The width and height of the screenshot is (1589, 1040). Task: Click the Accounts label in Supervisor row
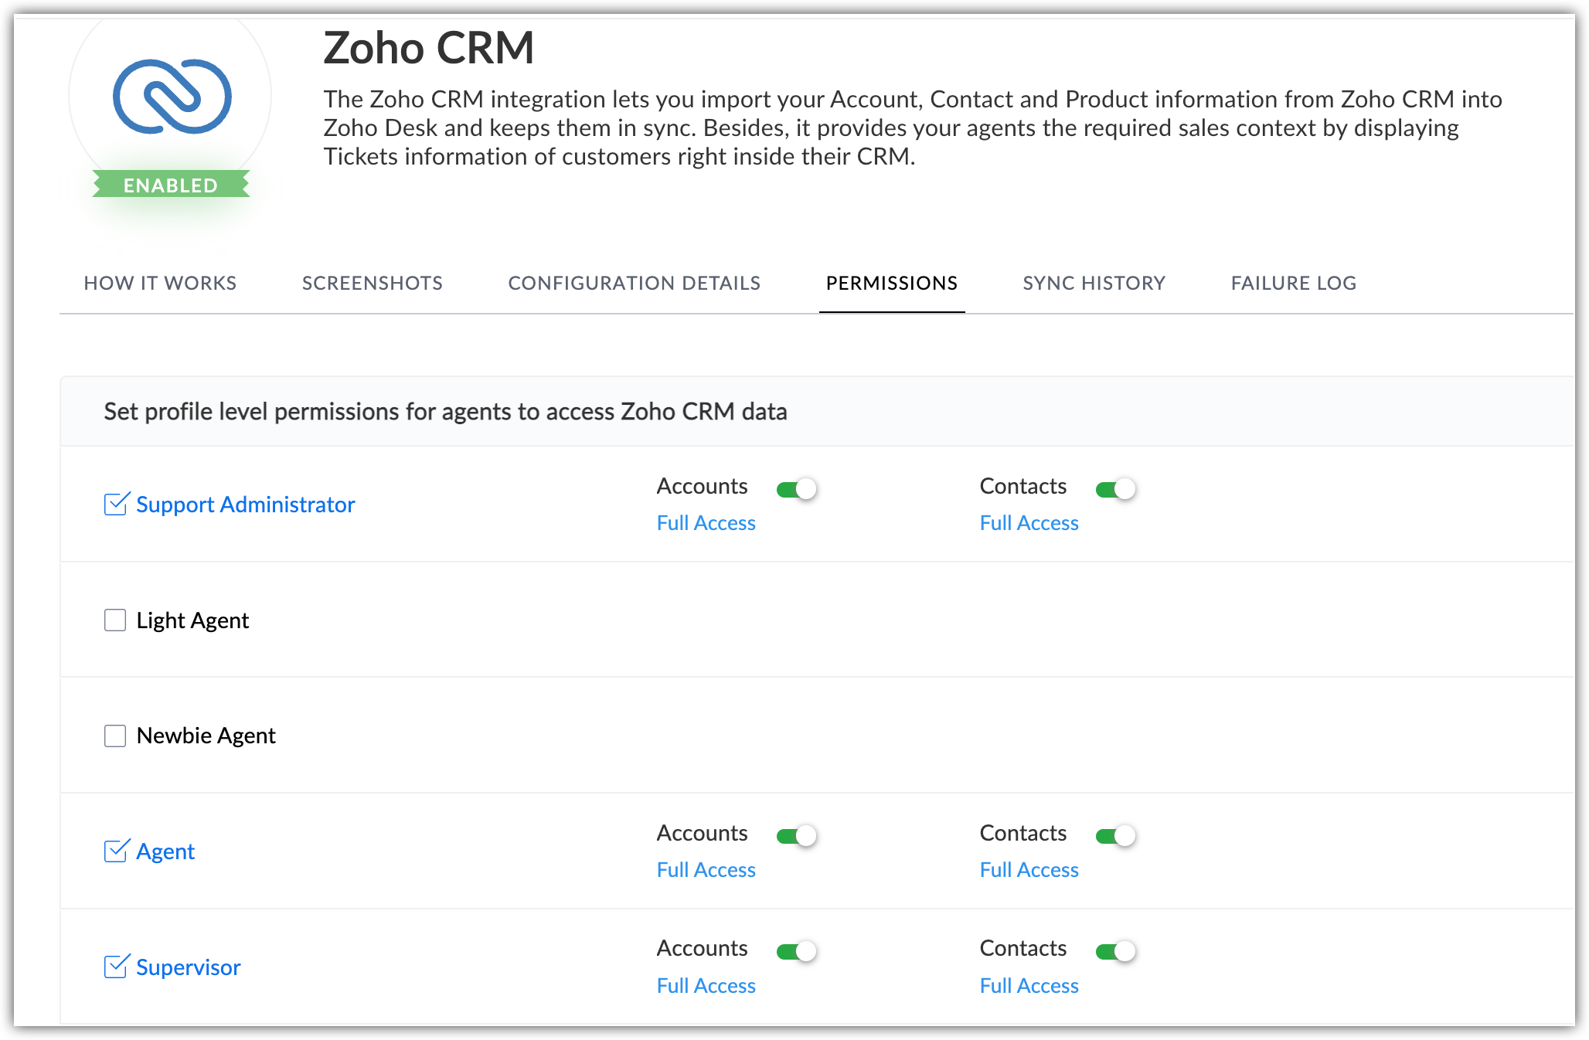[703, 948]
